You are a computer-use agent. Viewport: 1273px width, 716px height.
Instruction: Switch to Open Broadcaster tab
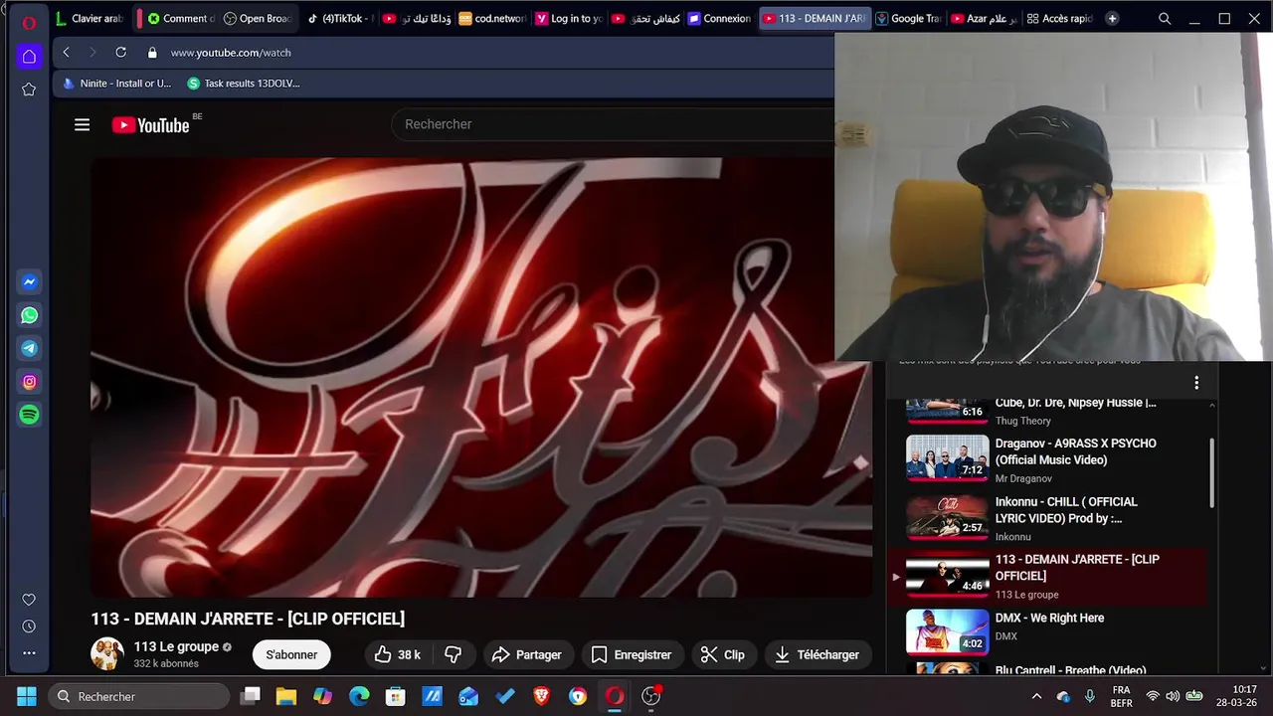[257, 18]
